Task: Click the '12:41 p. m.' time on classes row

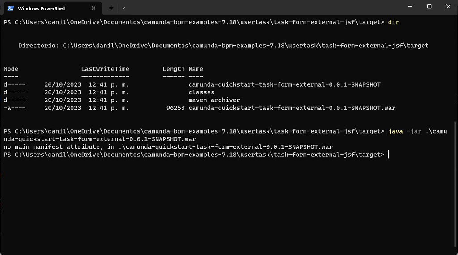Action: [x=109, y=92]
